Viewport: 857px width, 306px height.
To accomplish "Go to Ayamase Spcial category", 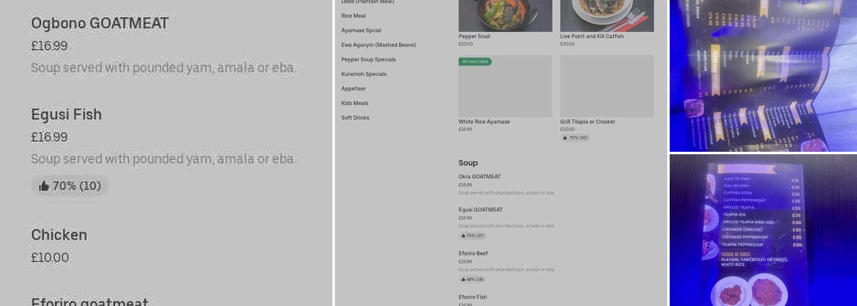I will click(361, 31).
